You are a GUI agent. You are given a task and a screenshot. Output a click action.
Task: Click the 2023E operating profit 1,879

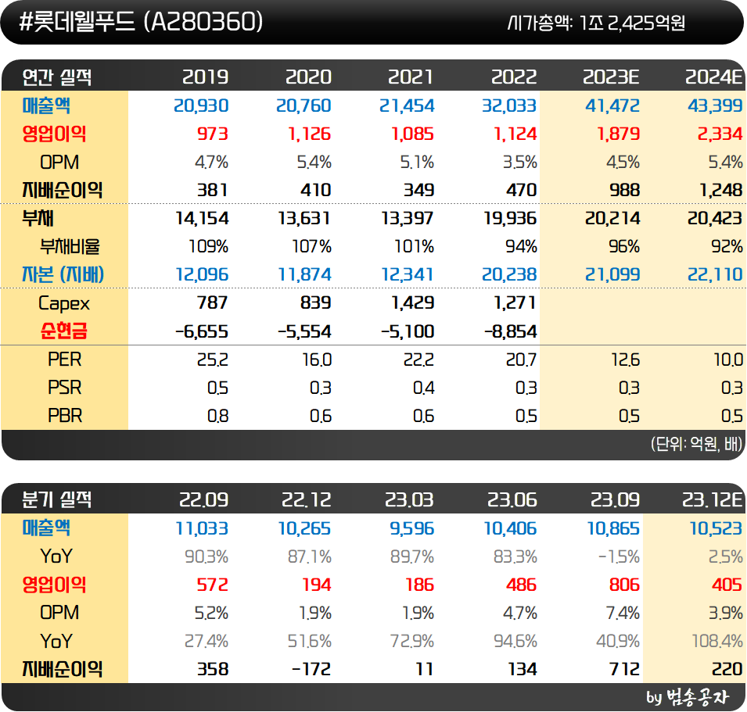pyautogui.click(x=619, y=134)
